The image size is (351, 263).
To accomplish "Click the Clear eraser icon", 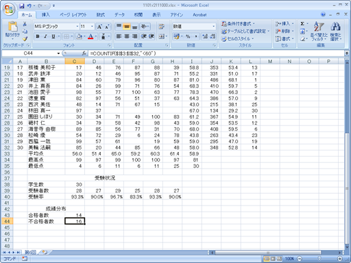I will click(x=302, y=39).
